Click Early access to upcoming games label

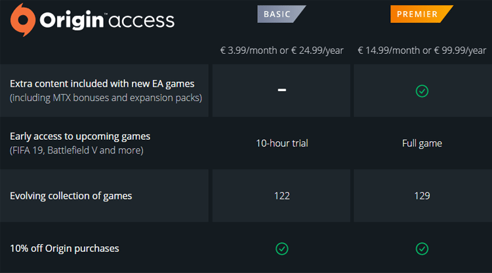tap(80, 136)
